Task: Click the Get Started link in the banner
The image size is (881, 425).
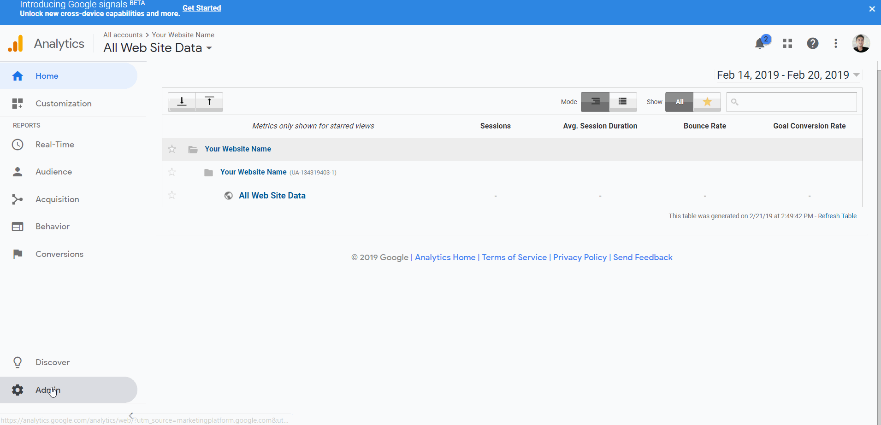Action: (202, 8)
